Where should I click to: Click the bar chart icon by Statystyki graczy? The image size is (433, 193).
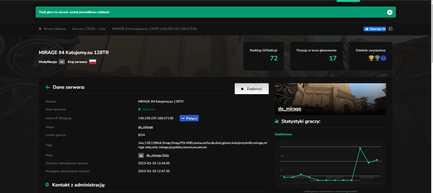coord(277,121)
